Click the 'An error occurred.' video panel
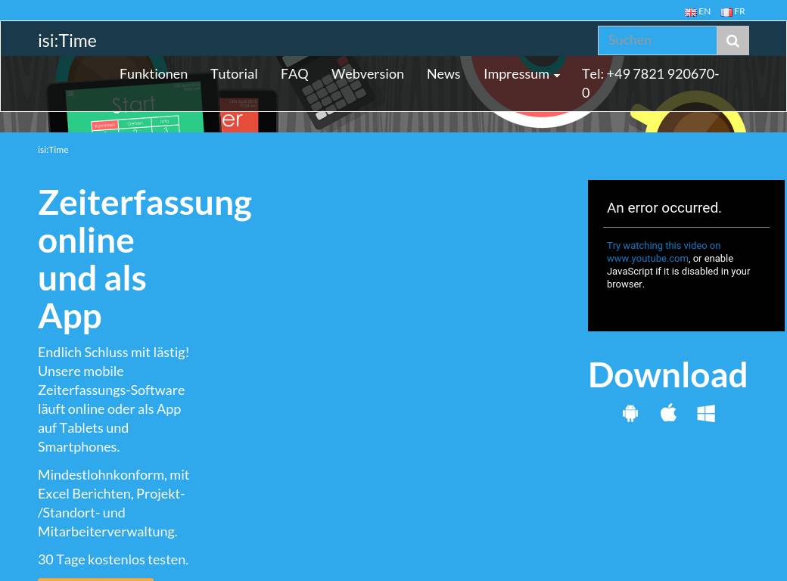 point(686,256)
